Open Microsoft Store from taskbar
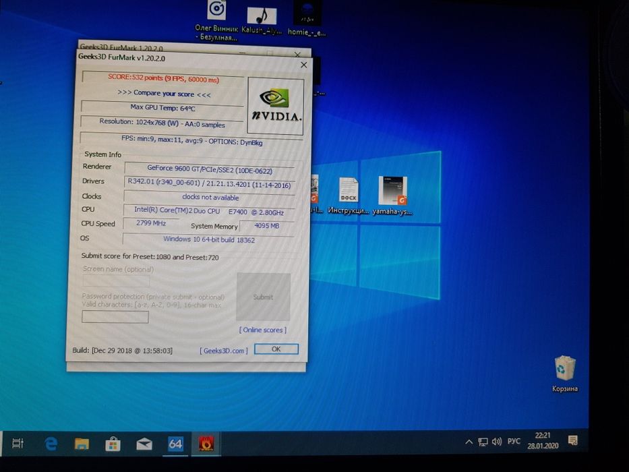Image resolution: width=629 pixels, height=472 pixels. (113, 444)
